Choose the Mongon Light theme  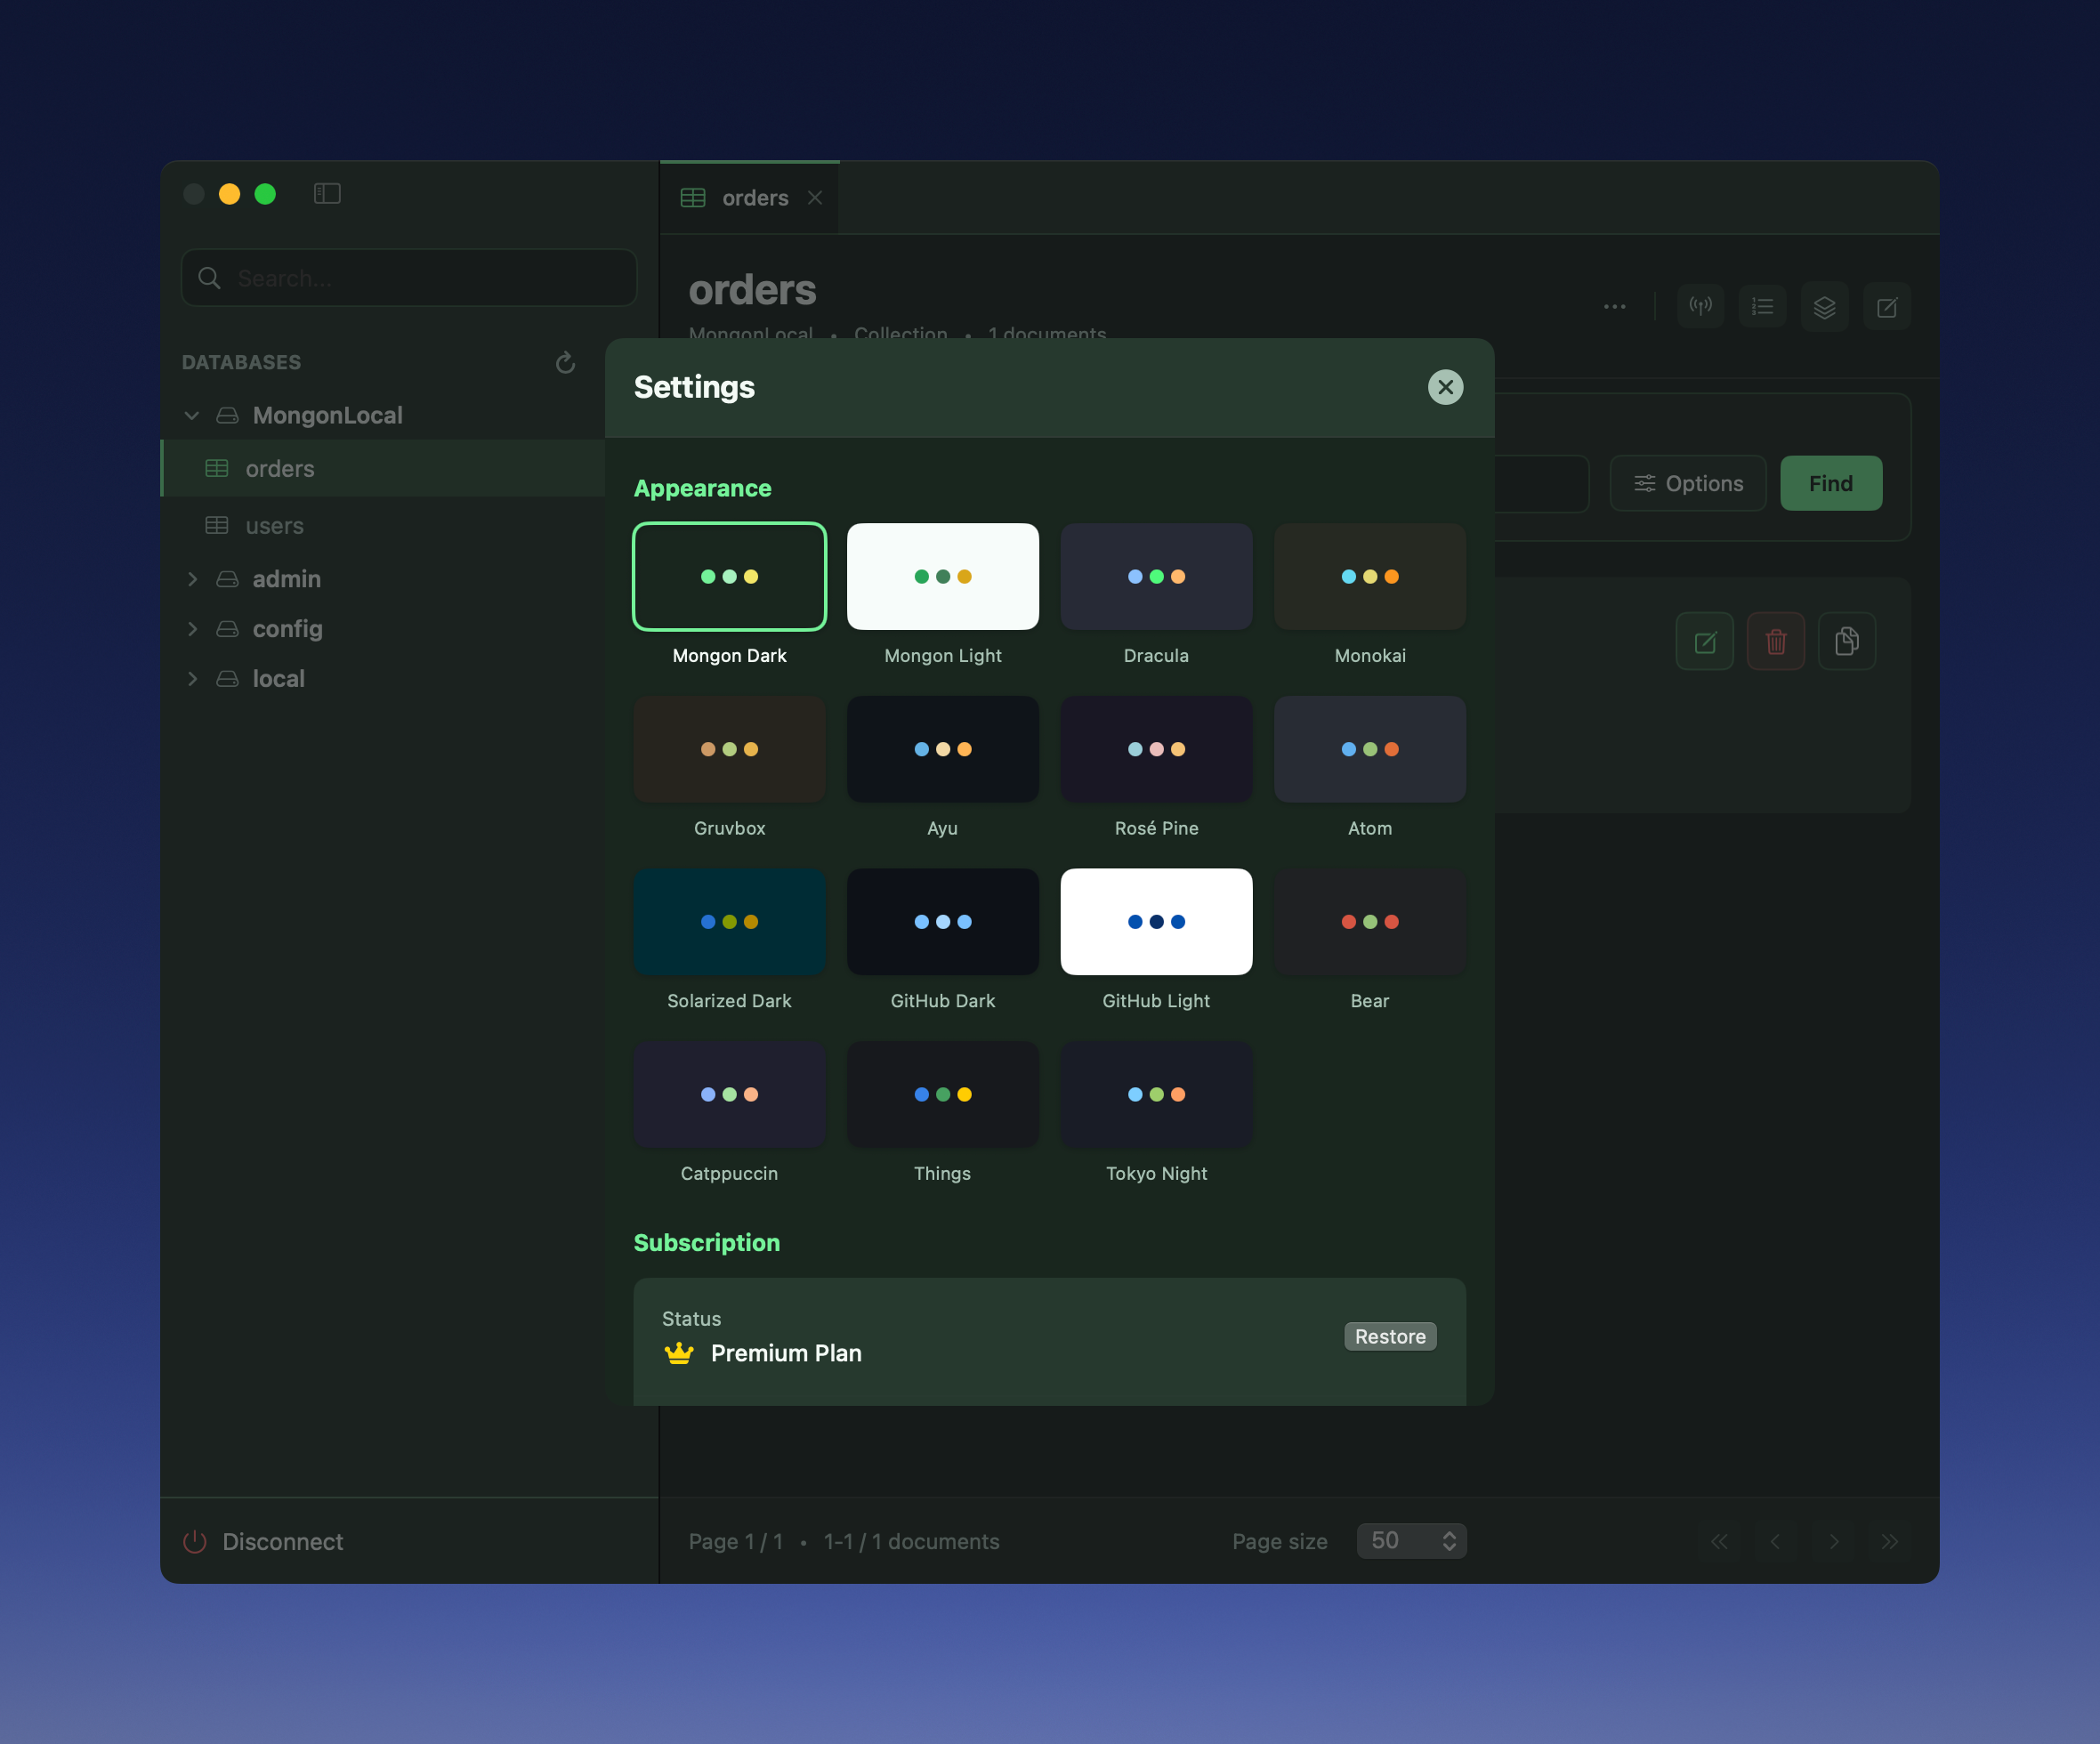coord(942,577)
